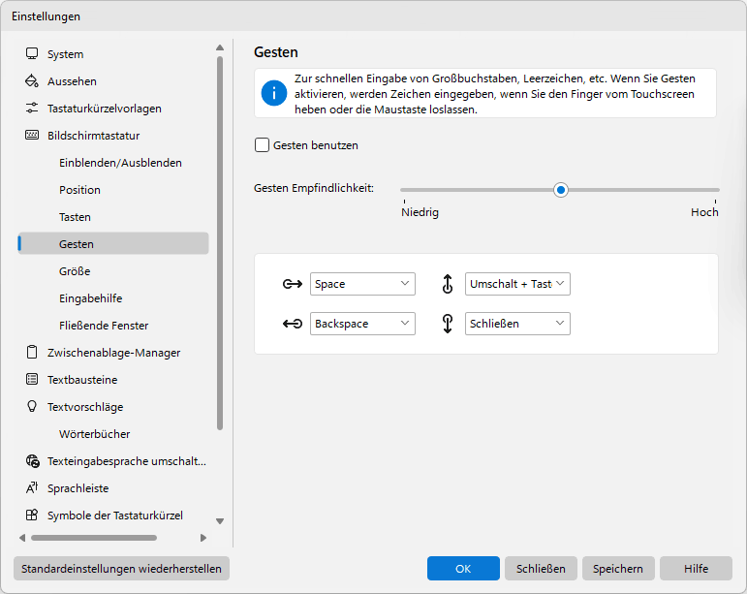Click the Hilfe button
747x594 pixels.
[696, 568]
